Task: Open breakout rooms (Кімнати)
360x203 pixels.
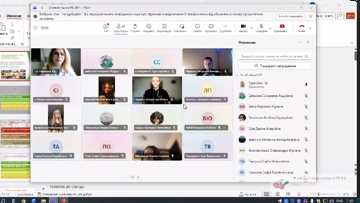Action: point(197,28)
